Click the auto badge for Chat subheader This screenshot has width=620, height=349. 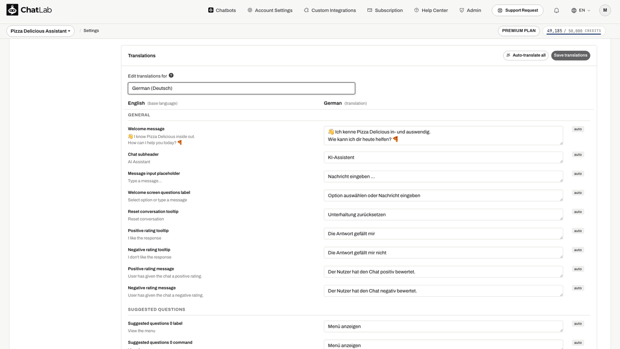[578, 155]
